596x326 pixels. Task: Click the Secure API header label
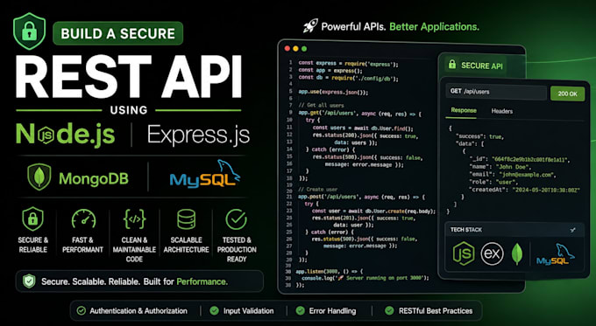pos(481,66)
